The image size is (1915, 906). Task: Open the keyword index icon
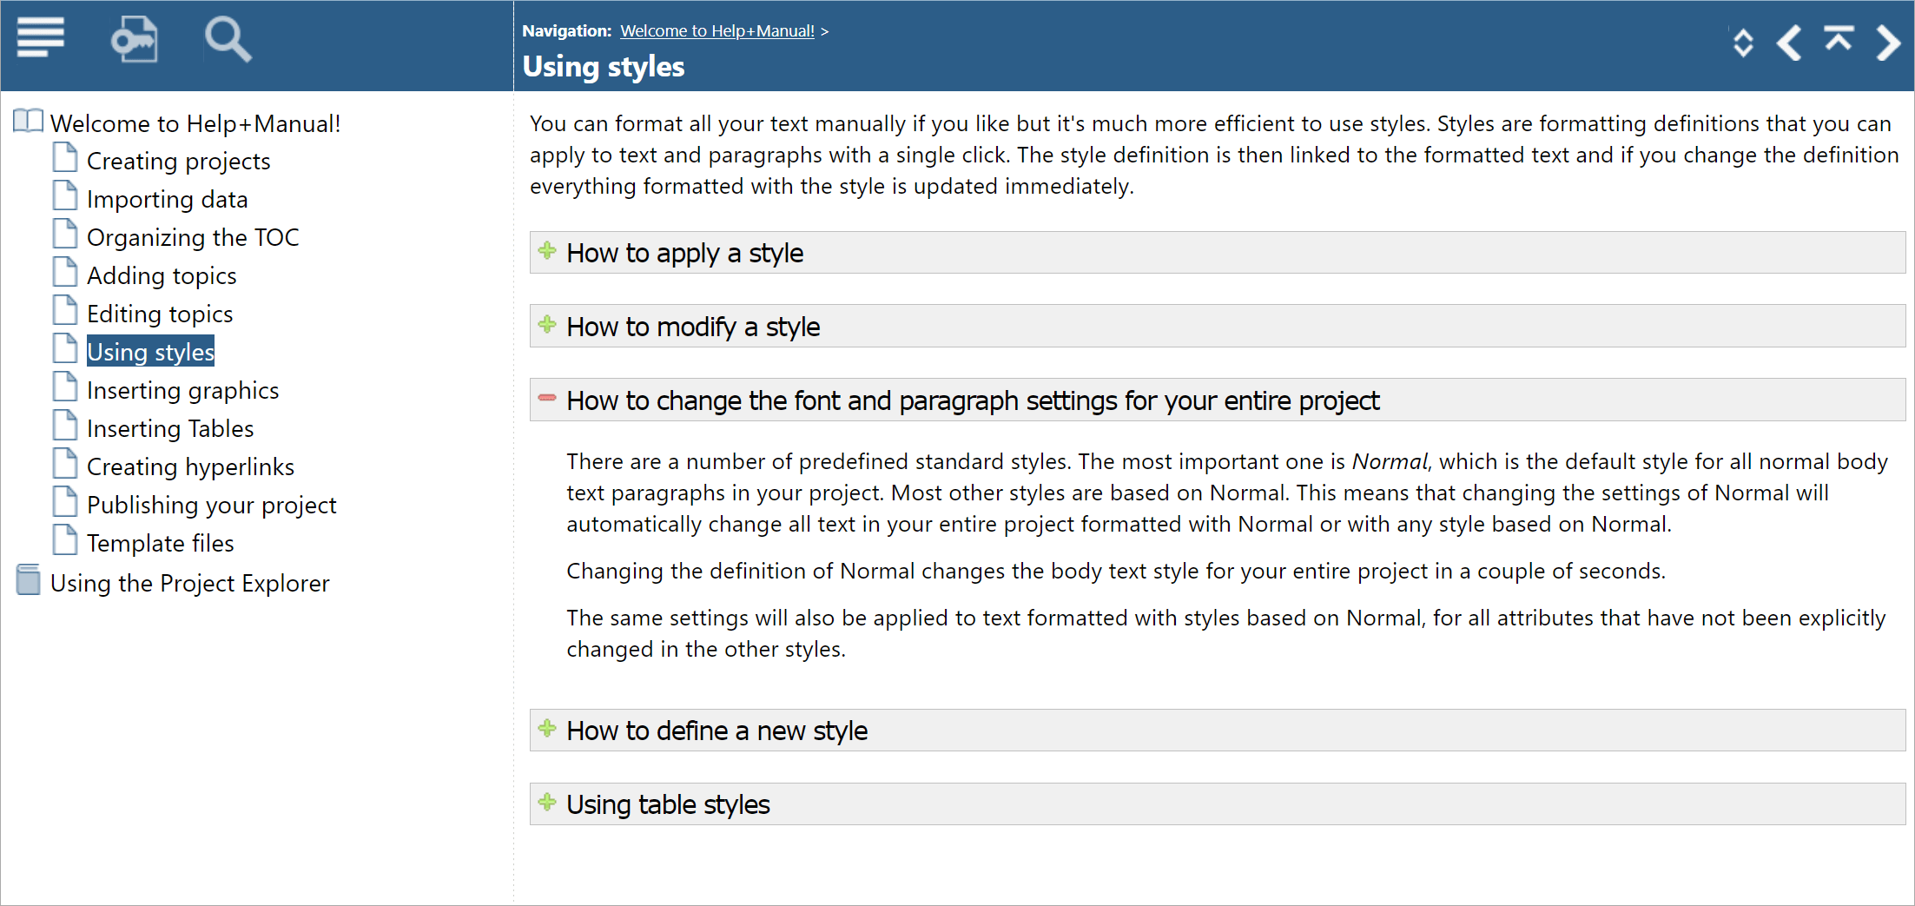135,39
